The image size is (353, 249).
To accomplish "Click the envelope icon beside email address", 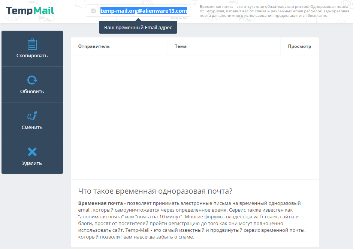I will click(x=93, y=11).
